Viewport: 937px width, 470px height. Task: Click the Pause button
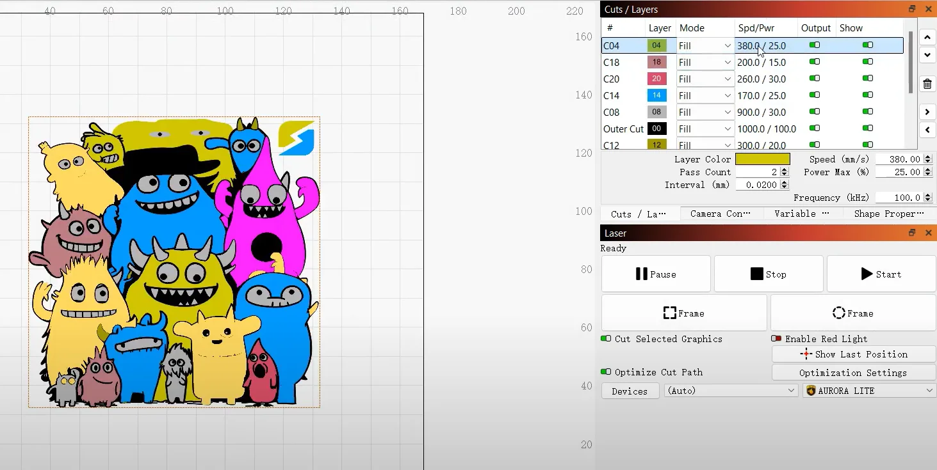click(x=656, y=274)
